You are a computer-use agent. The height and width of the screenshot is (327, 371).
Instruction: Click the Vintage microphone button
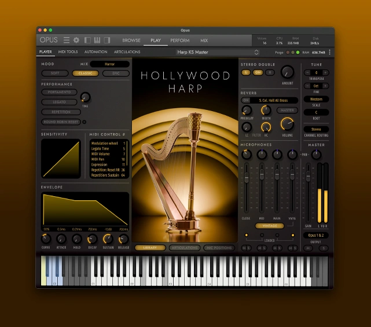click(270, 226)
